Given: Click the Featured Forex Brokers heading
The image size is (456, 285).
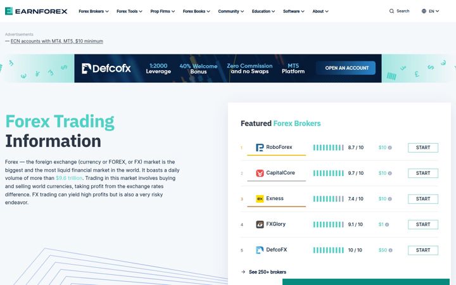Looking at the screenshot, I should [281, 123].
